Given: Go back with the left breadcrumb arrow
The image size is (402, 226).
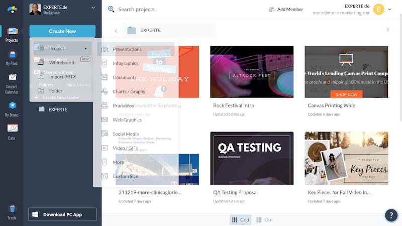Looking at the screenshot, I should (116, 31).
